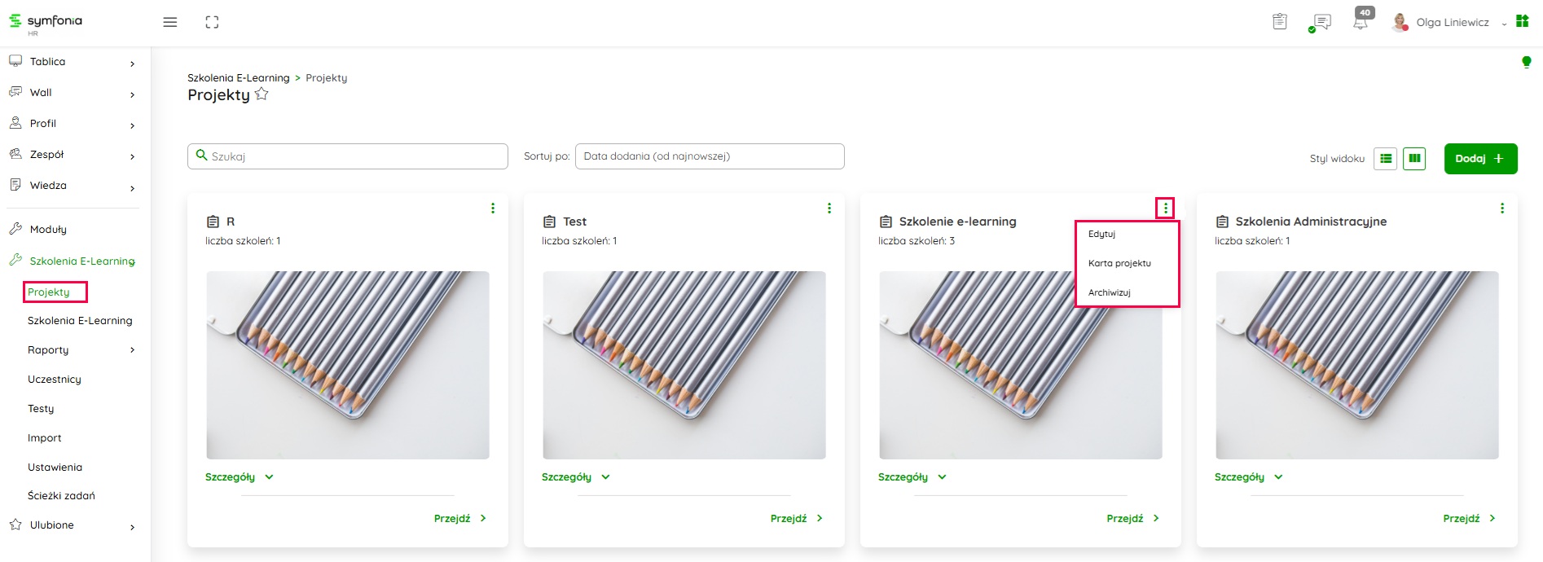Toggle fullscreen mode icon
Screen dimensions: 1543x562
tap(212, 23)
